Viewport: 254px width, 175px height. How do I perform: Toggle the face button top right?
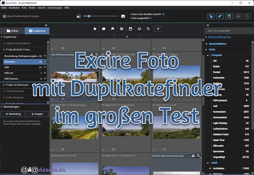(229, 16)
